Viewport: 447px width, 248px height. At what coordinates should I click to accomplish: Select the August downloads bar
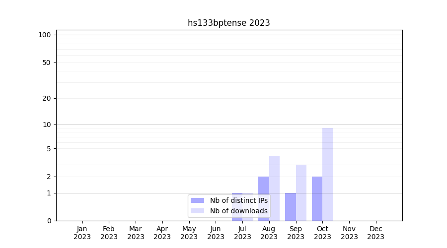click(274, 188)
